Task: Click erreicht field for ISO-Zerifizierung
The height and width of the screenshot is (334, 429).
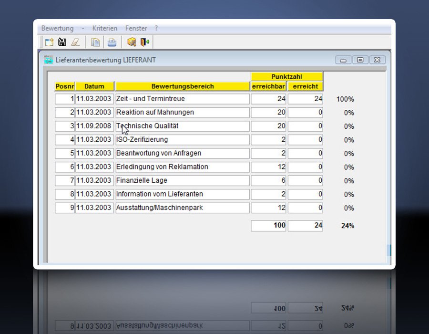Action: (306, 140)
